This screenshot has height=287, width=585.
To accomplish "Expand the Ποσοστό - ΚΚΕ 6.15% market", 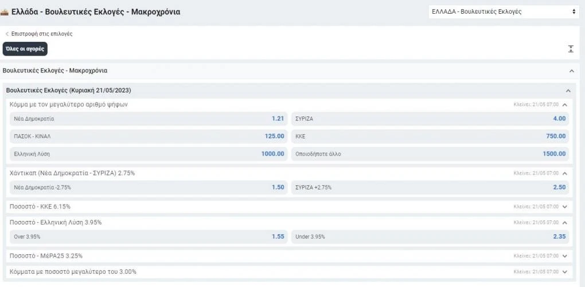I will 564,207.
